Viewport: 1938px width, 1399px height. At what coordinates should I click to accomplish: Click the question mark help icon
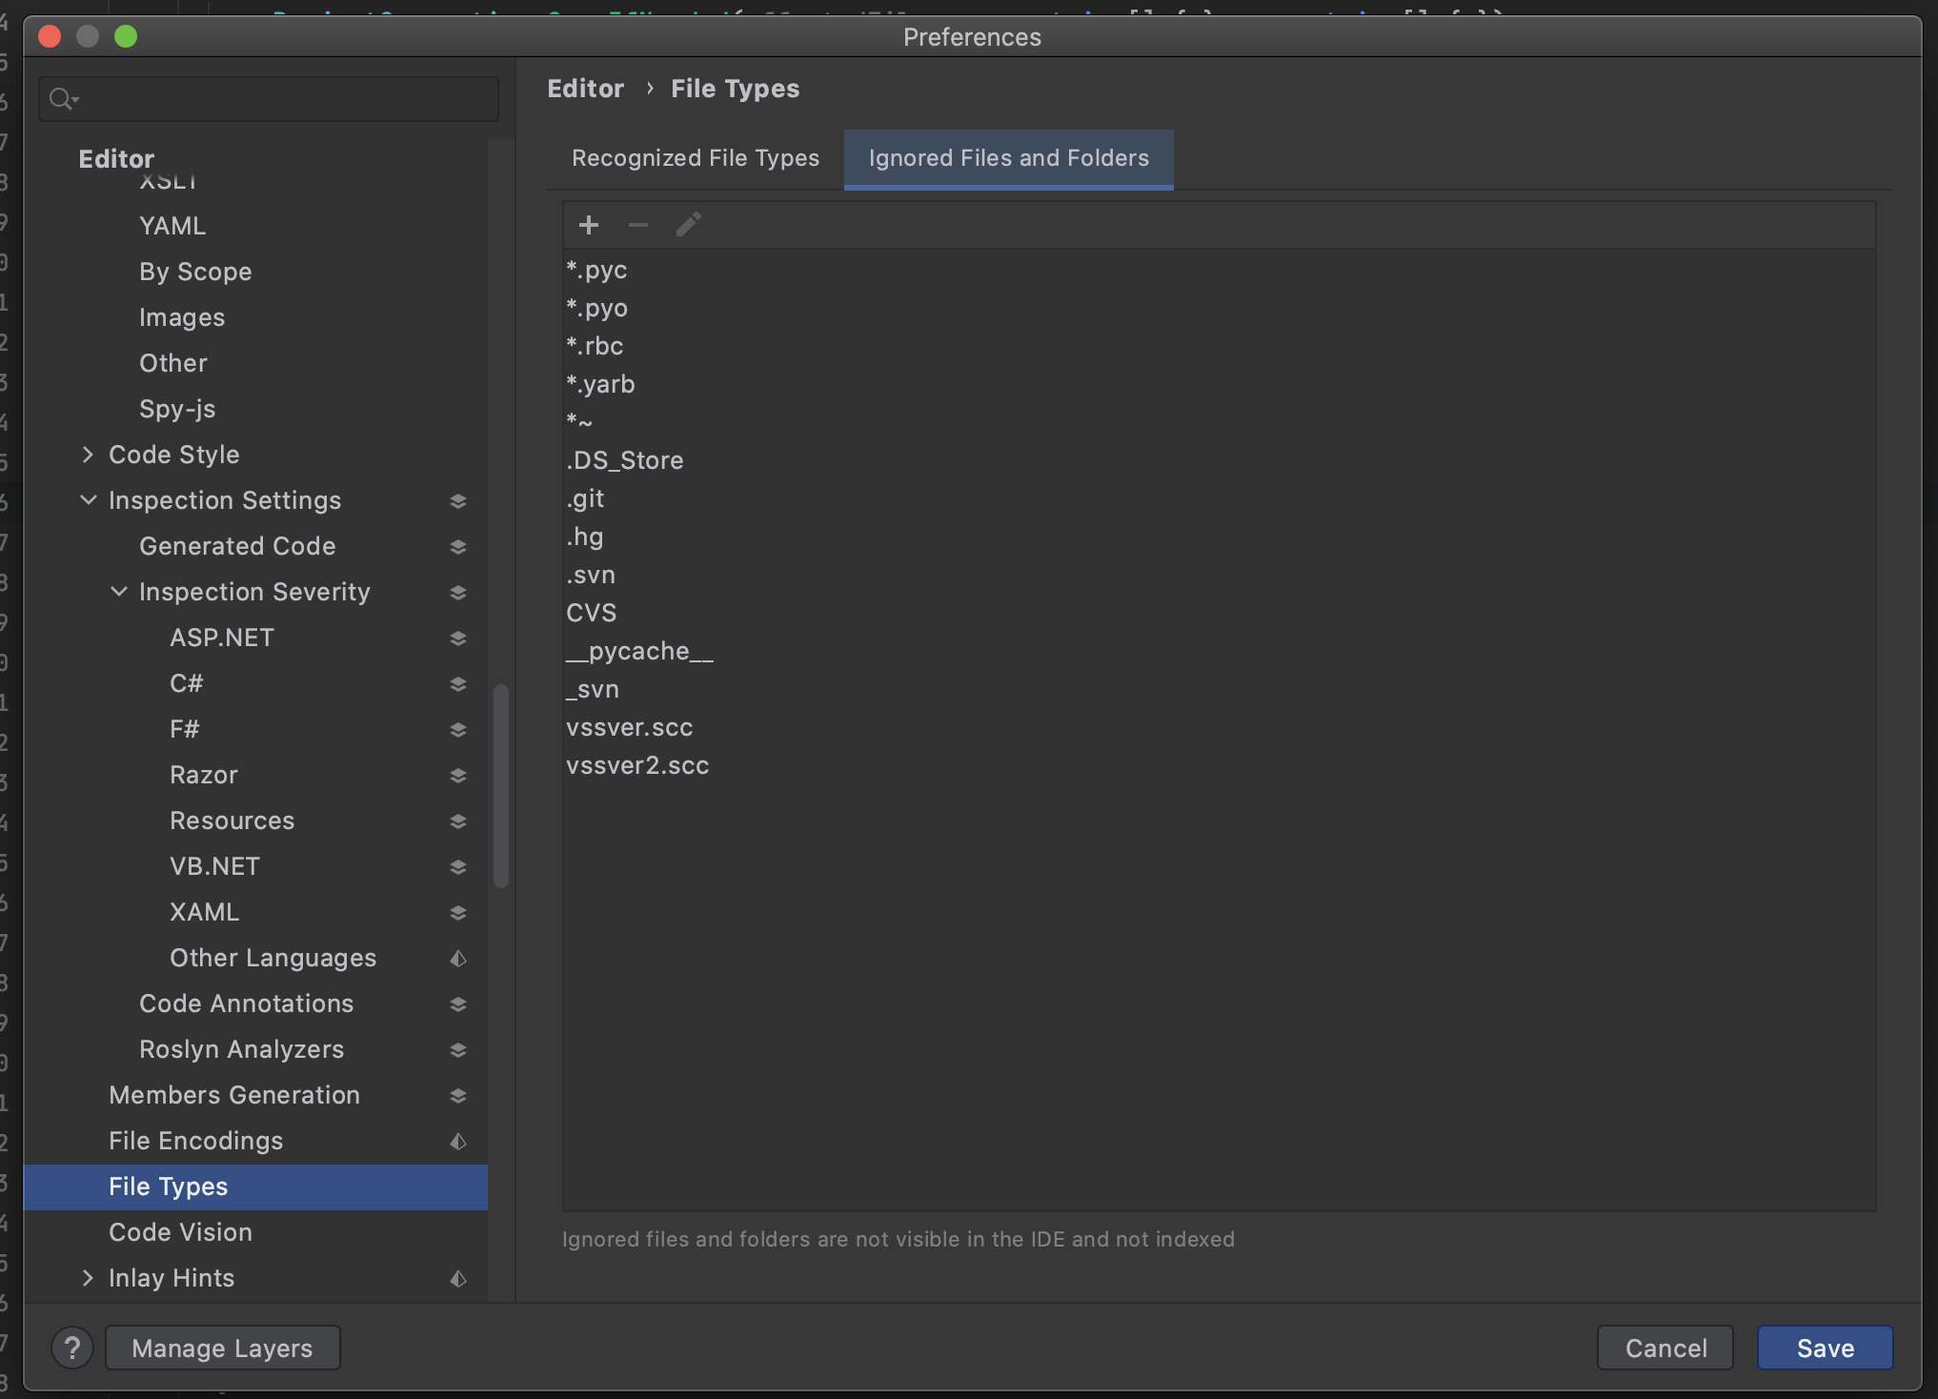72,1348
